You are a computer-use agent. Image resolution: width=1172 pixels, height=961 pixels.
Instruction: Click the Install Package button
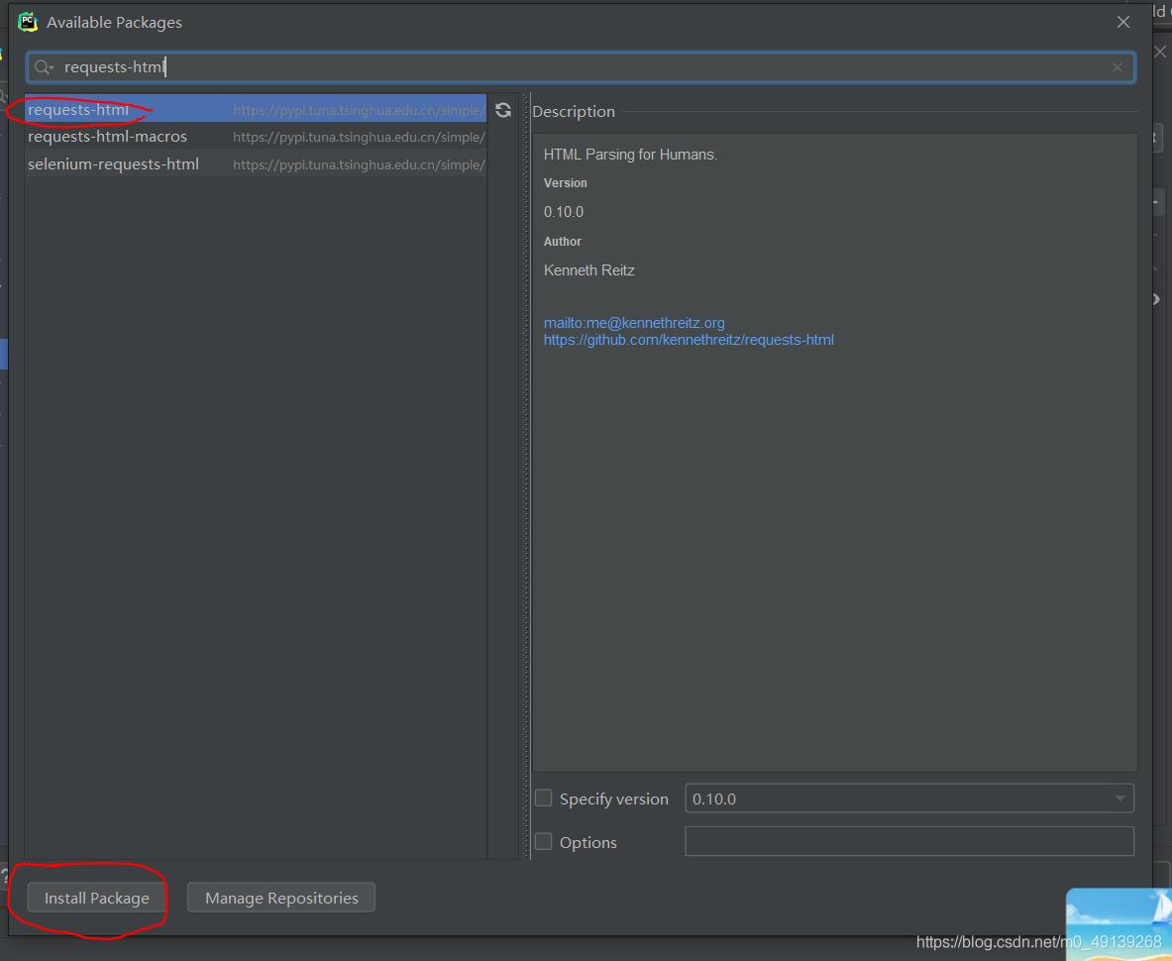(96, 898)
